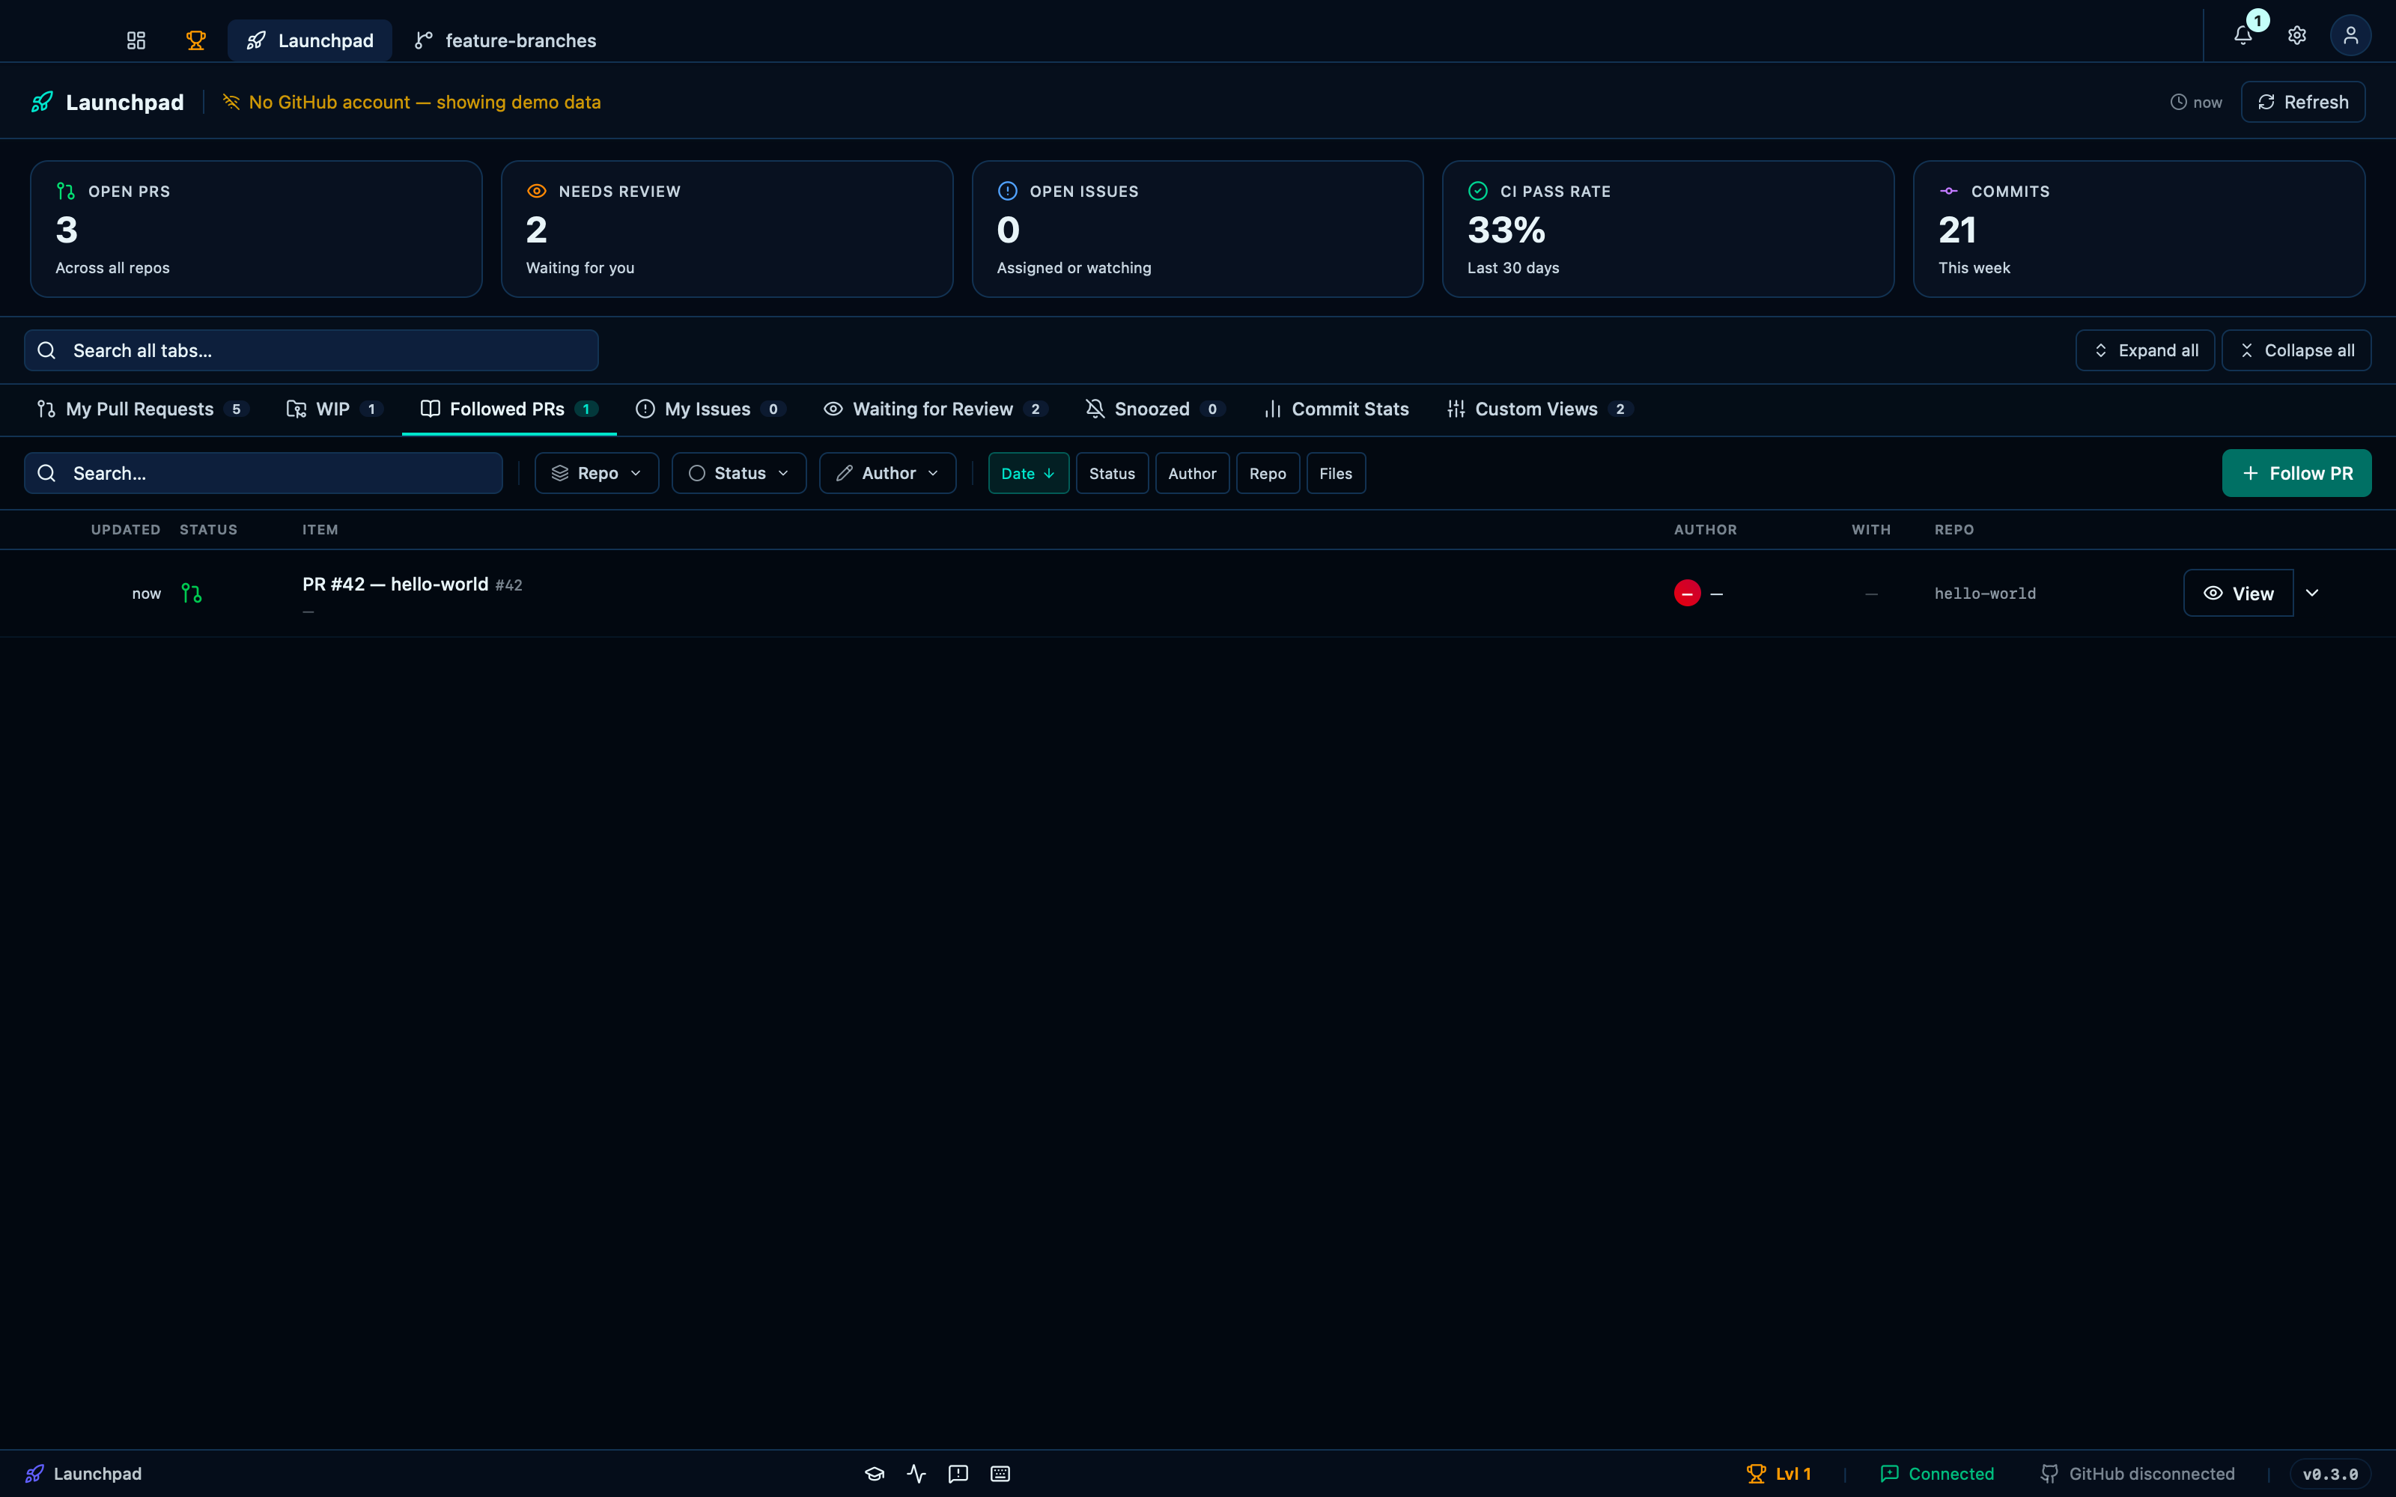Expand all sections
2396x1497 pixels.
coord(2144,350)
